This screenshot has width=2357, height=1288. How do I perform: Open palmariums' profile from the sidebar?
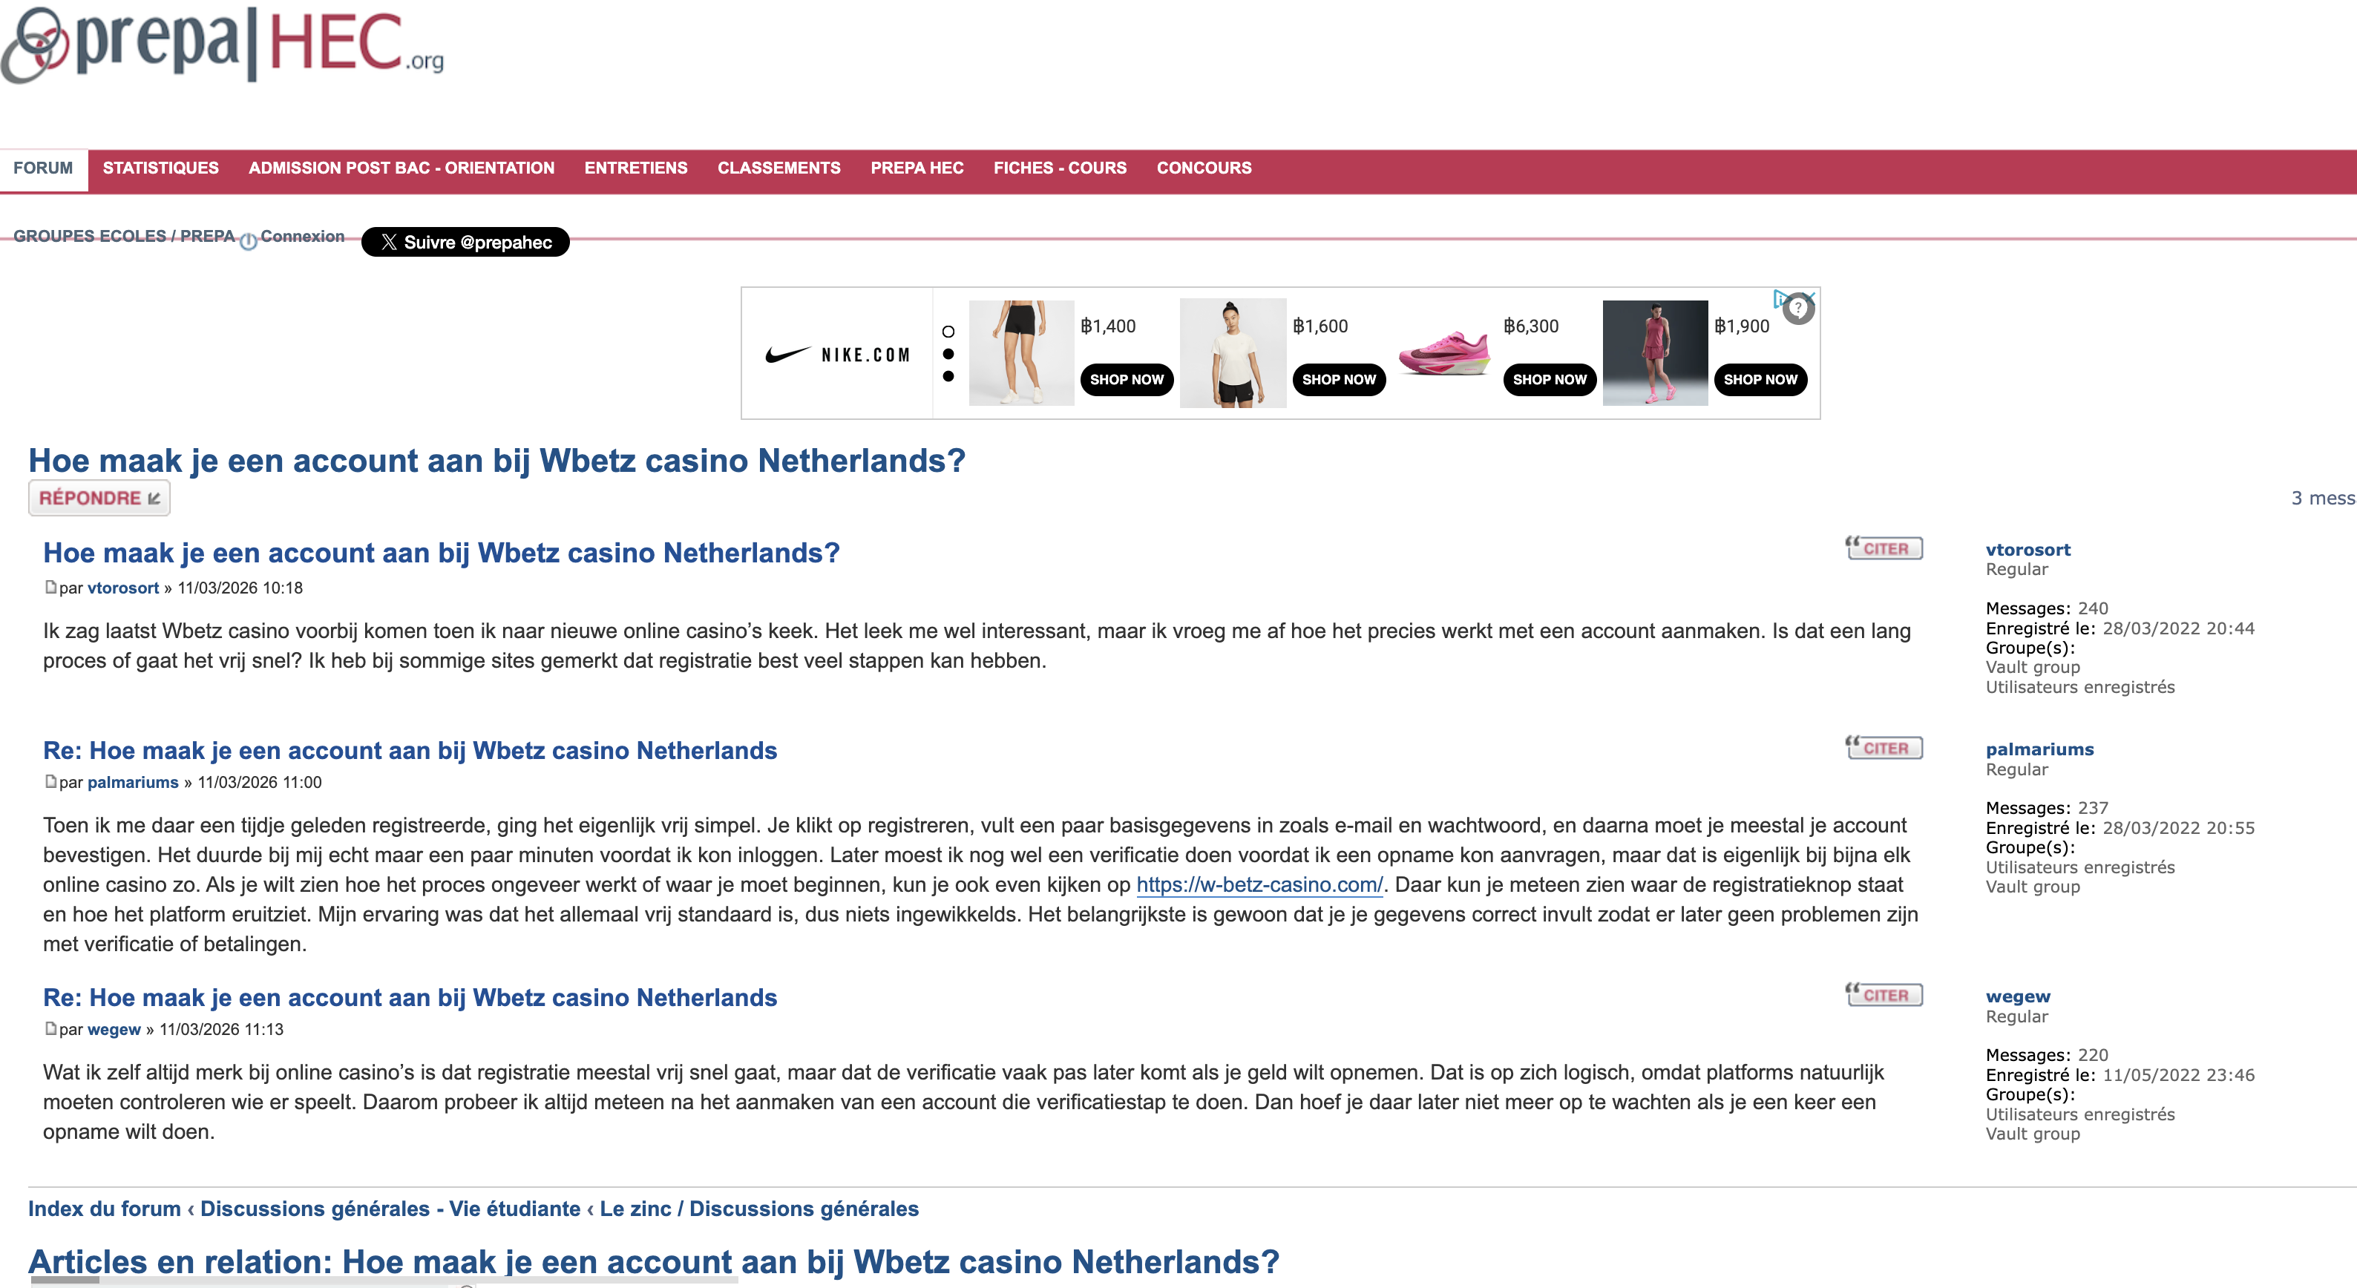[2039, 749]
